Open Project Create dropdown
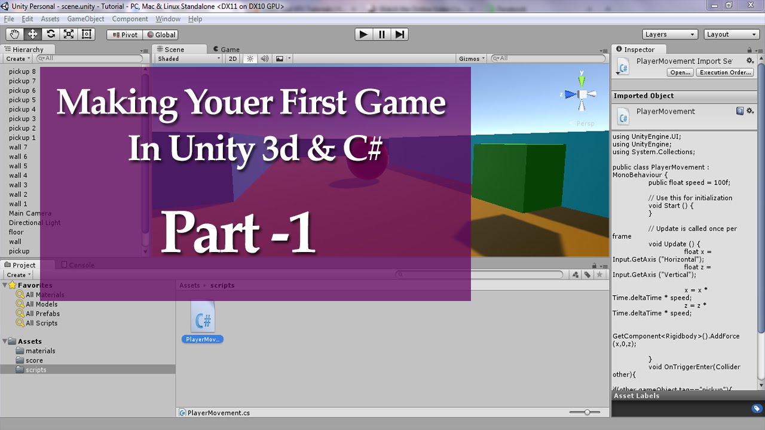Viewport: 765px width, 430px height. point(18,275)
